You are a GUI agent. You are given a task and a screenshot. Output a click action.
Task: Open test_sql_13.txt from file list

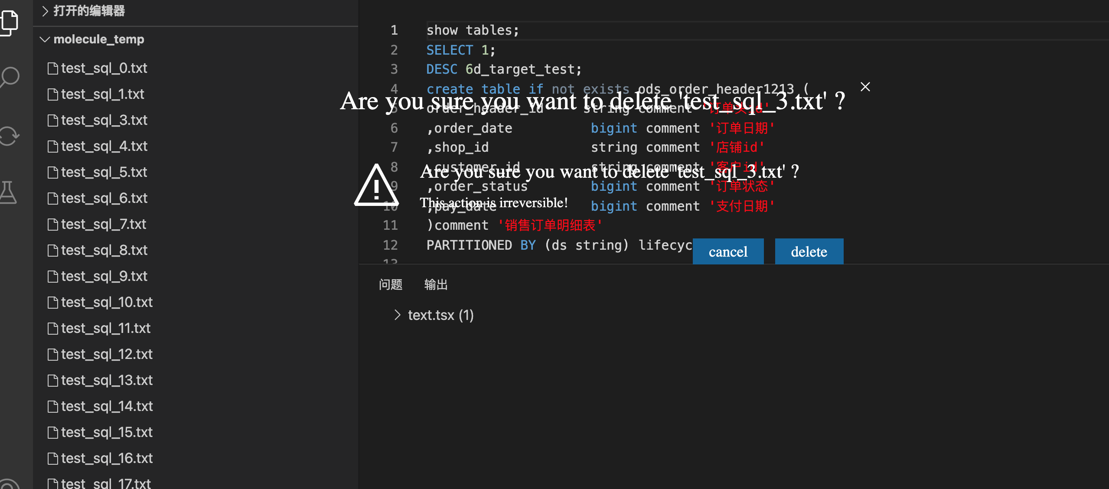107,380
